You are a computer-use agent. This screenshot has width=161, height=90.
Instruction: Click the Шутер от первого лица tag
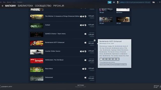pyautogui.click(x=120, y=64)
